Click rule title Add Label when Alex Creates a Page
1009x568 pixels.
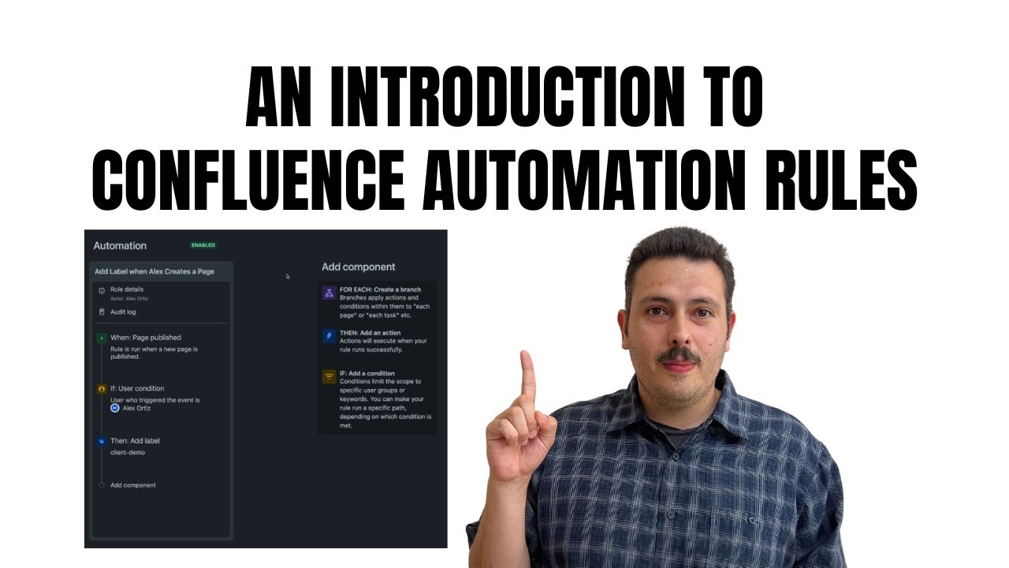pos(155,271)
